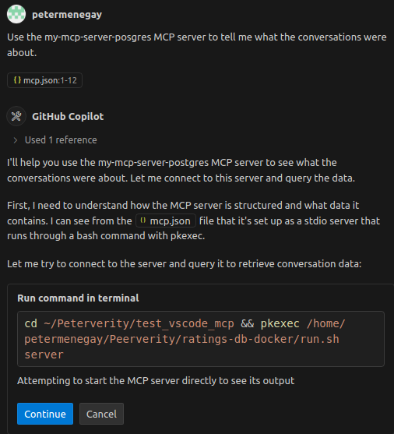Click the user prompt about my-mcp-server-posgres

(197, 45)
